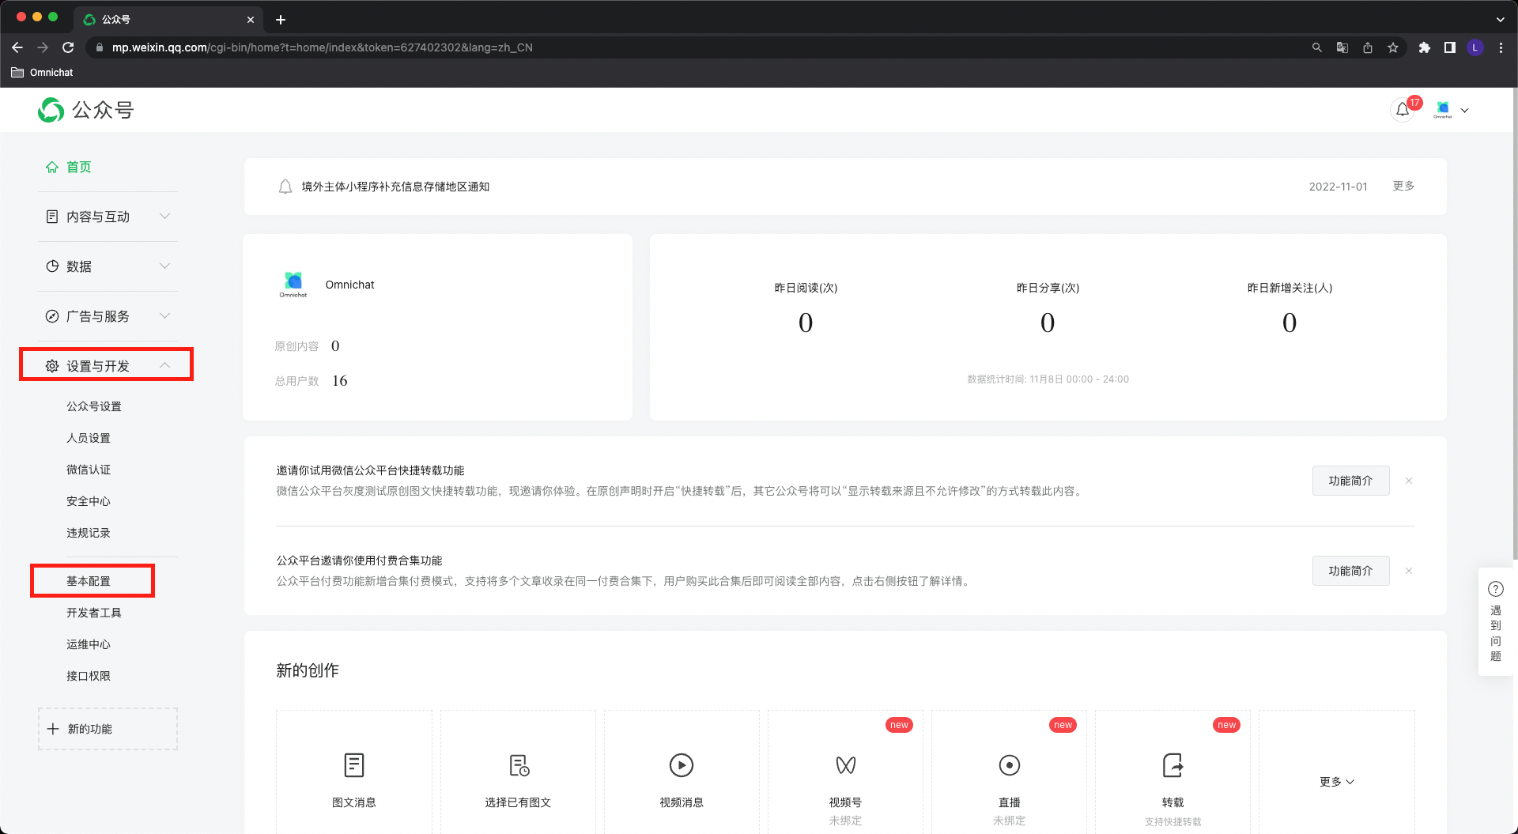Click the 视频消息 play icon
The image size is (1518, 834).
[x=681, y=765]
